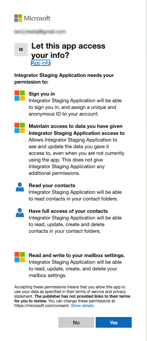
Task: Open the App info link
Action: [41, 63]
